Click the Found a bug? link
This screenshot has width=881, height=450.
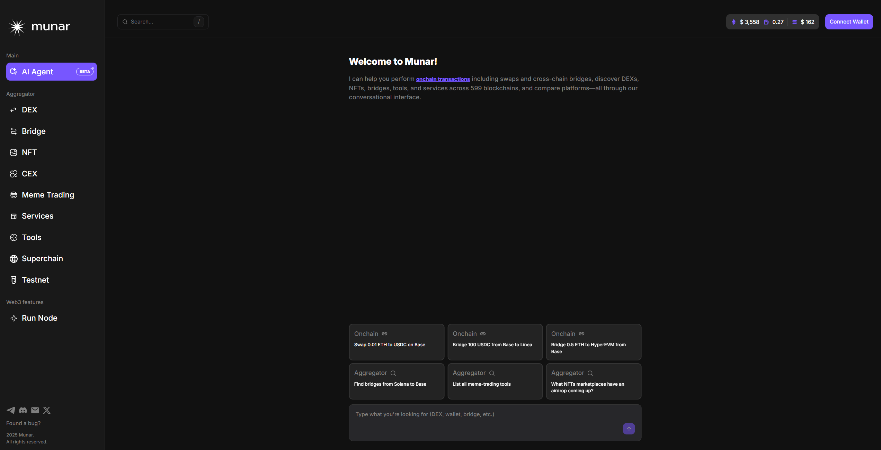[23, 423]
